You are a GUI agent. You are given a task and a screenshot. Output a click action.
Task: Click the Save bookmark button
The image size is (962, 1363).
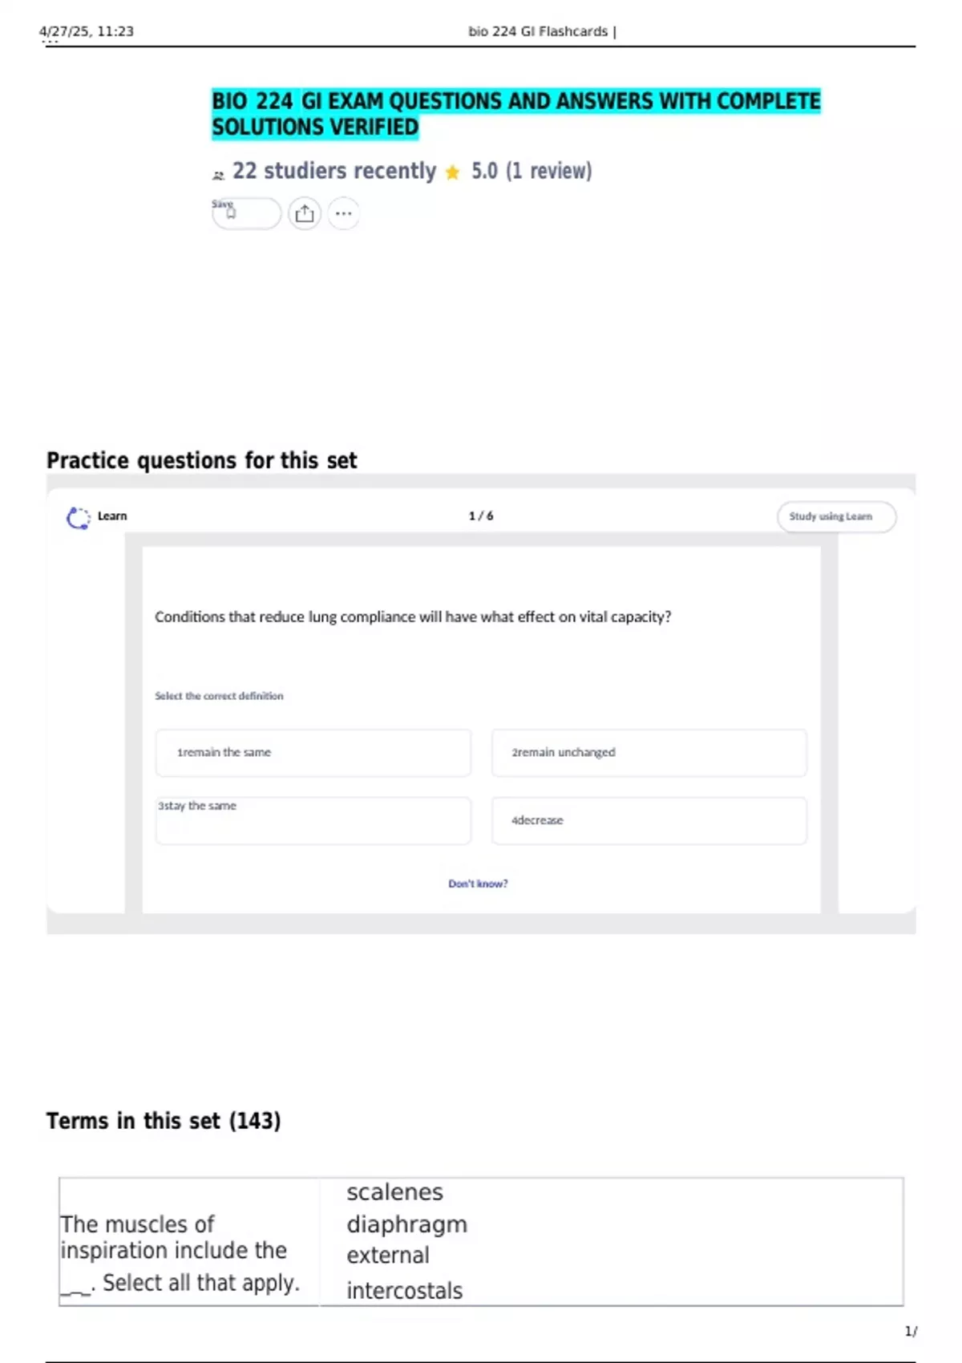[x=246, y=213]
